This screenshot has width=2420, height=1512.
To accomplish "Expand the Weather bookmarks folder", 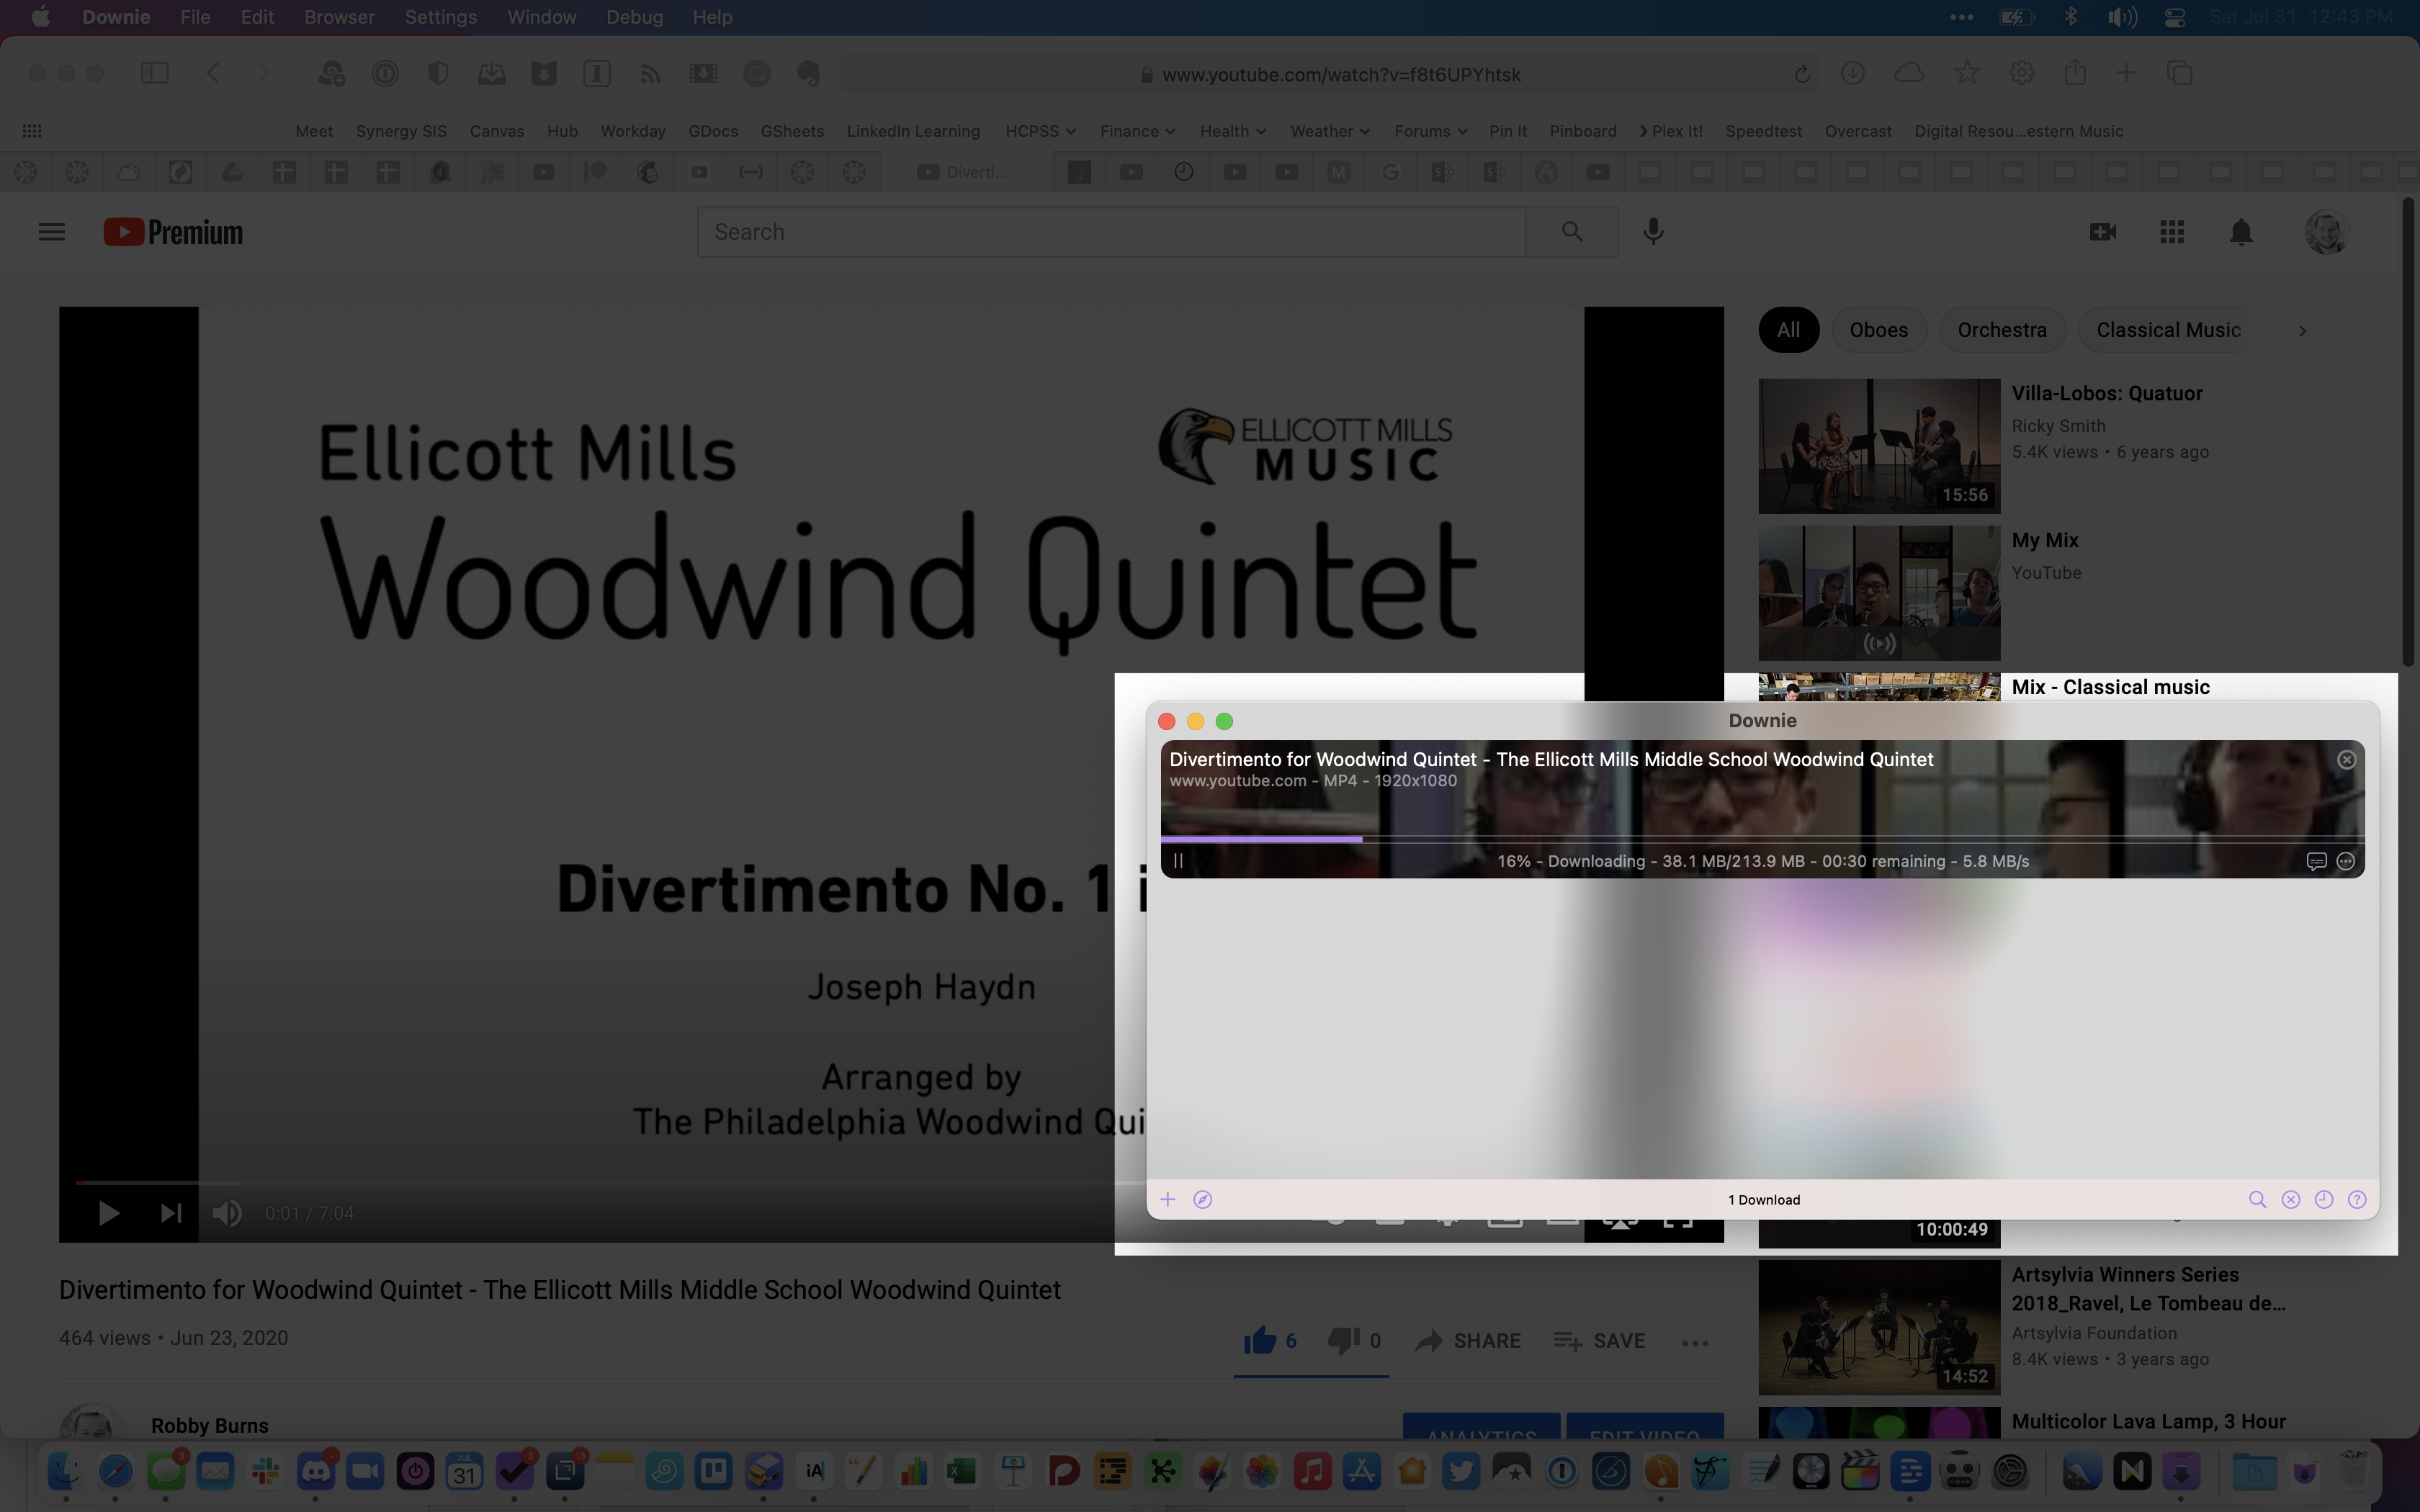I will point(1329,131).
